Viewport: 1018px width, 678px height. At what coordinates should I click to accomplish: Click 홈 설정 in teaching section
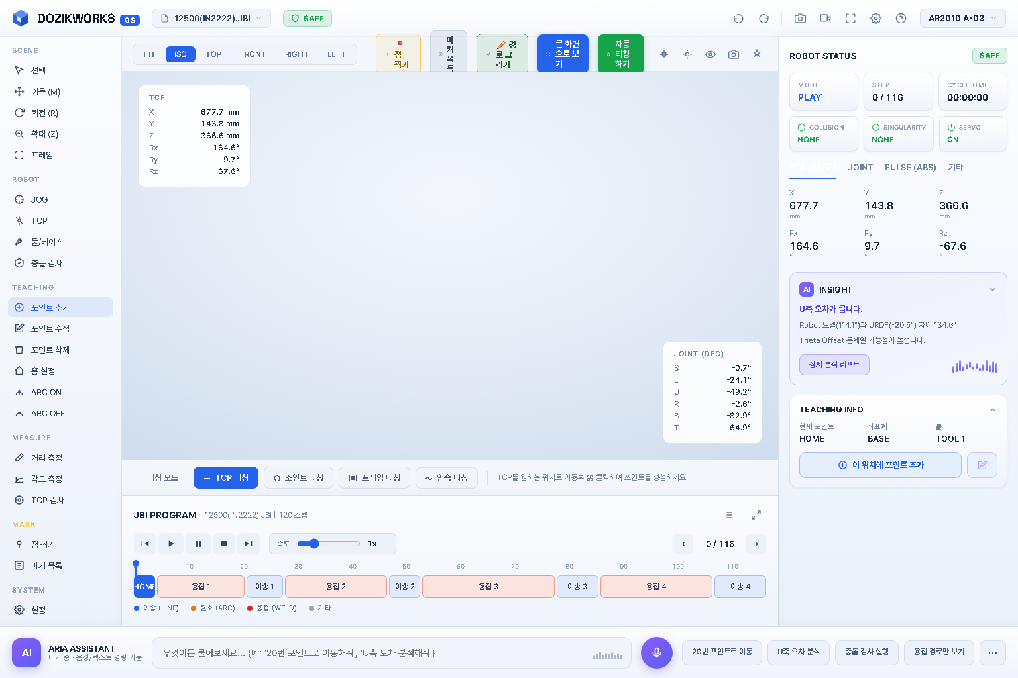(60, 371)
